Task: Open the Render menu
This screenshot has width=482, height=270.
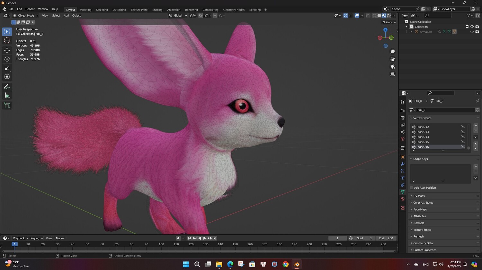Action: click(x=30, y=9)
